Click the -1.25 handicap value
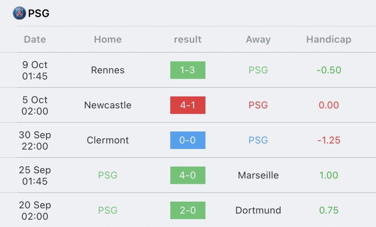The image size is (376, 227). point(329,140)
